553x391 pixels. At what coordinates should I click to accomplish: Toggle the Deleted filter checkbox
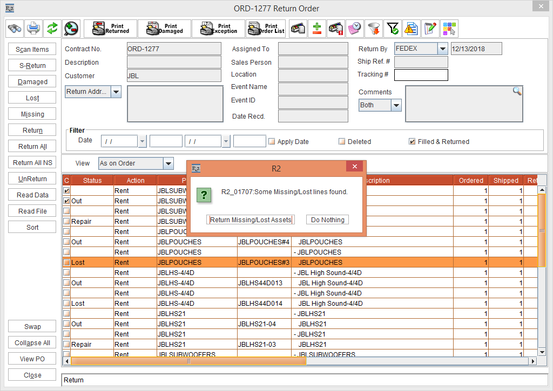pos(342,142)
